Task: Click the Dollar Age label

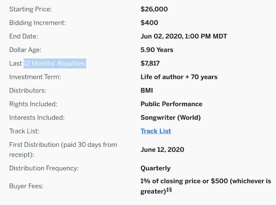Action: point(25,50)
